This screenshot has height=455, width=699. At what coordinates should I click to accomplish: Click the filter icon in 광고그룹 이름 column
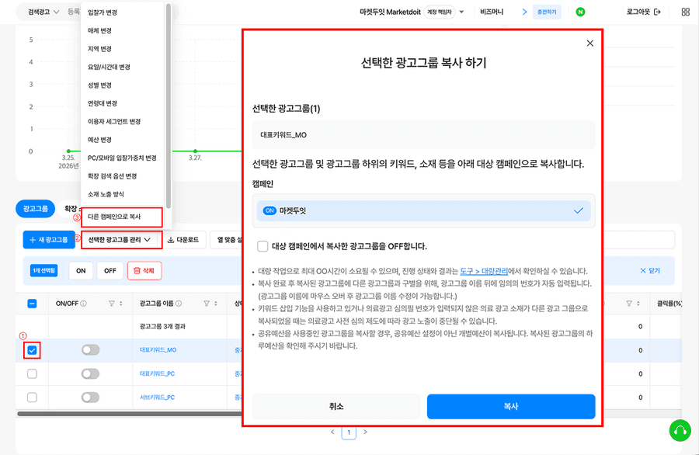click(x=206, y=302)
